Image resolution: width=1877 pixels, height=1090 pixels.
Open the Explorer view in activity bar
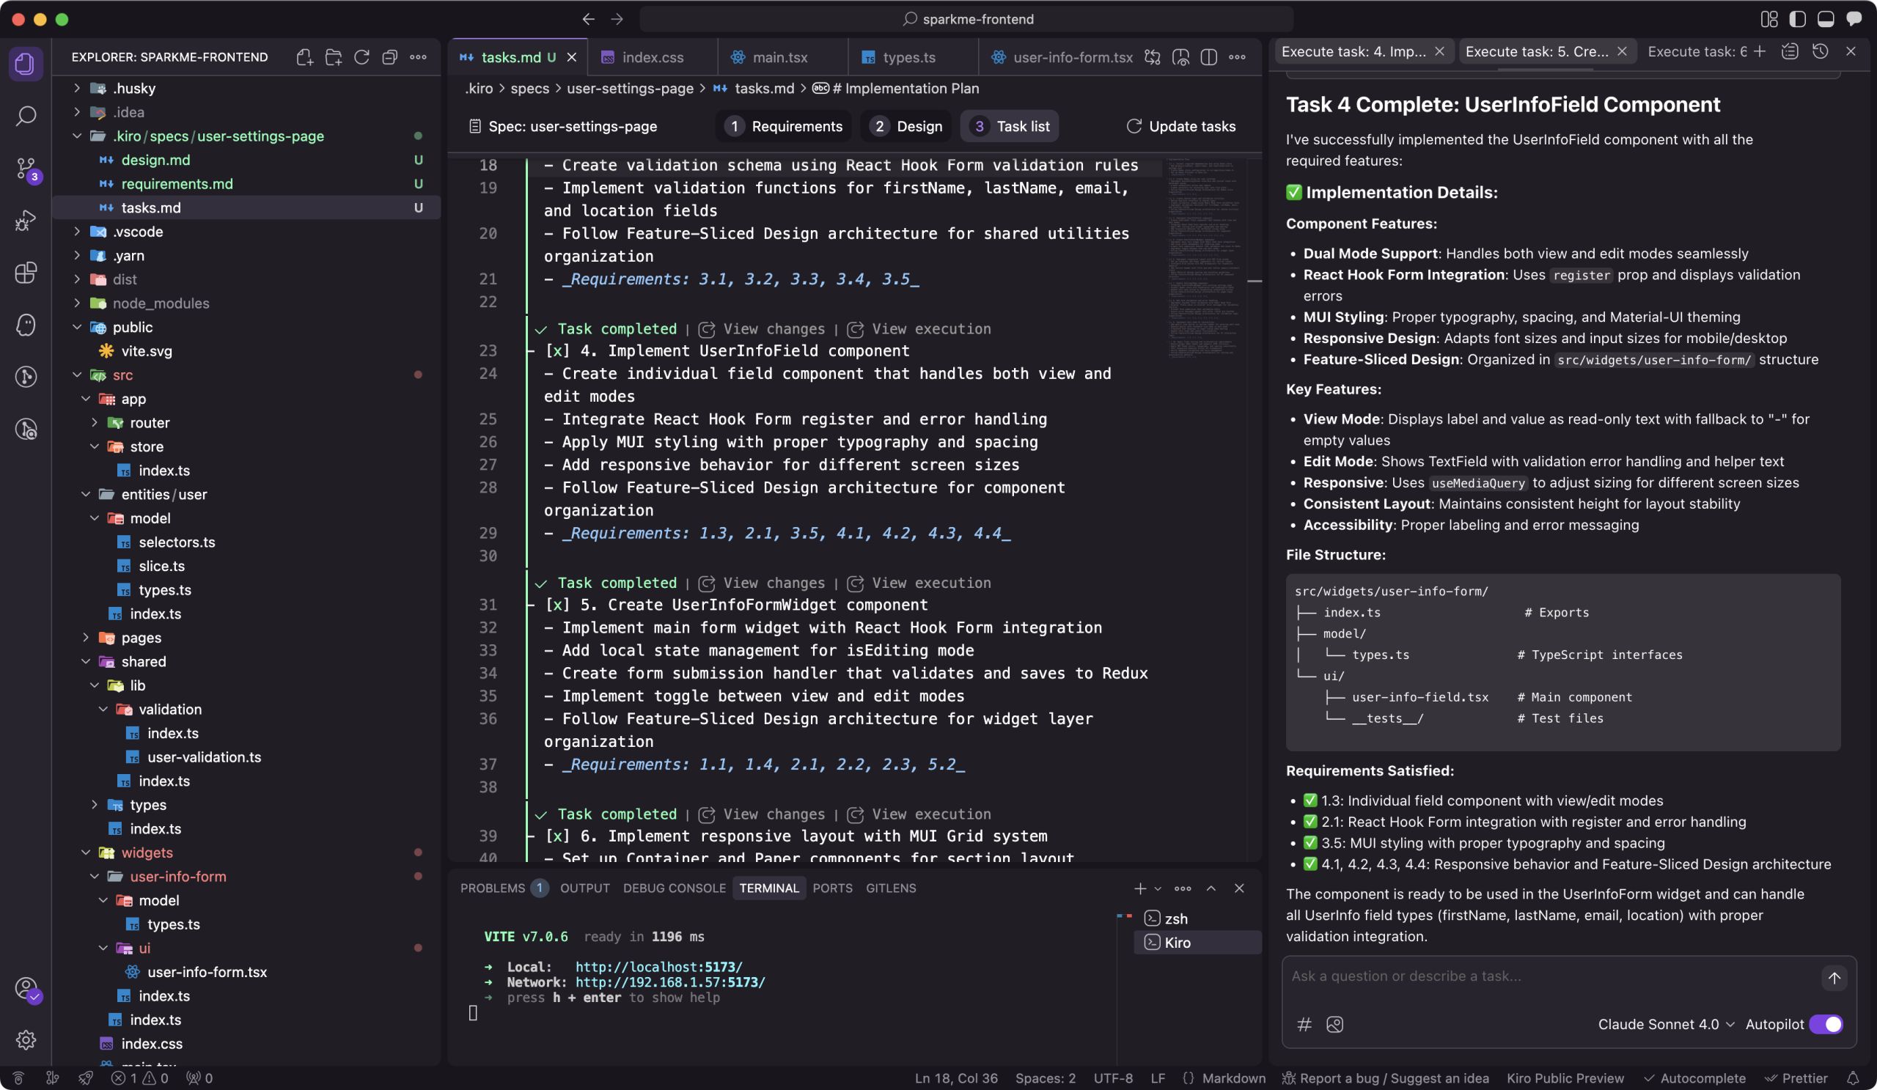click(x=26, y=63)
